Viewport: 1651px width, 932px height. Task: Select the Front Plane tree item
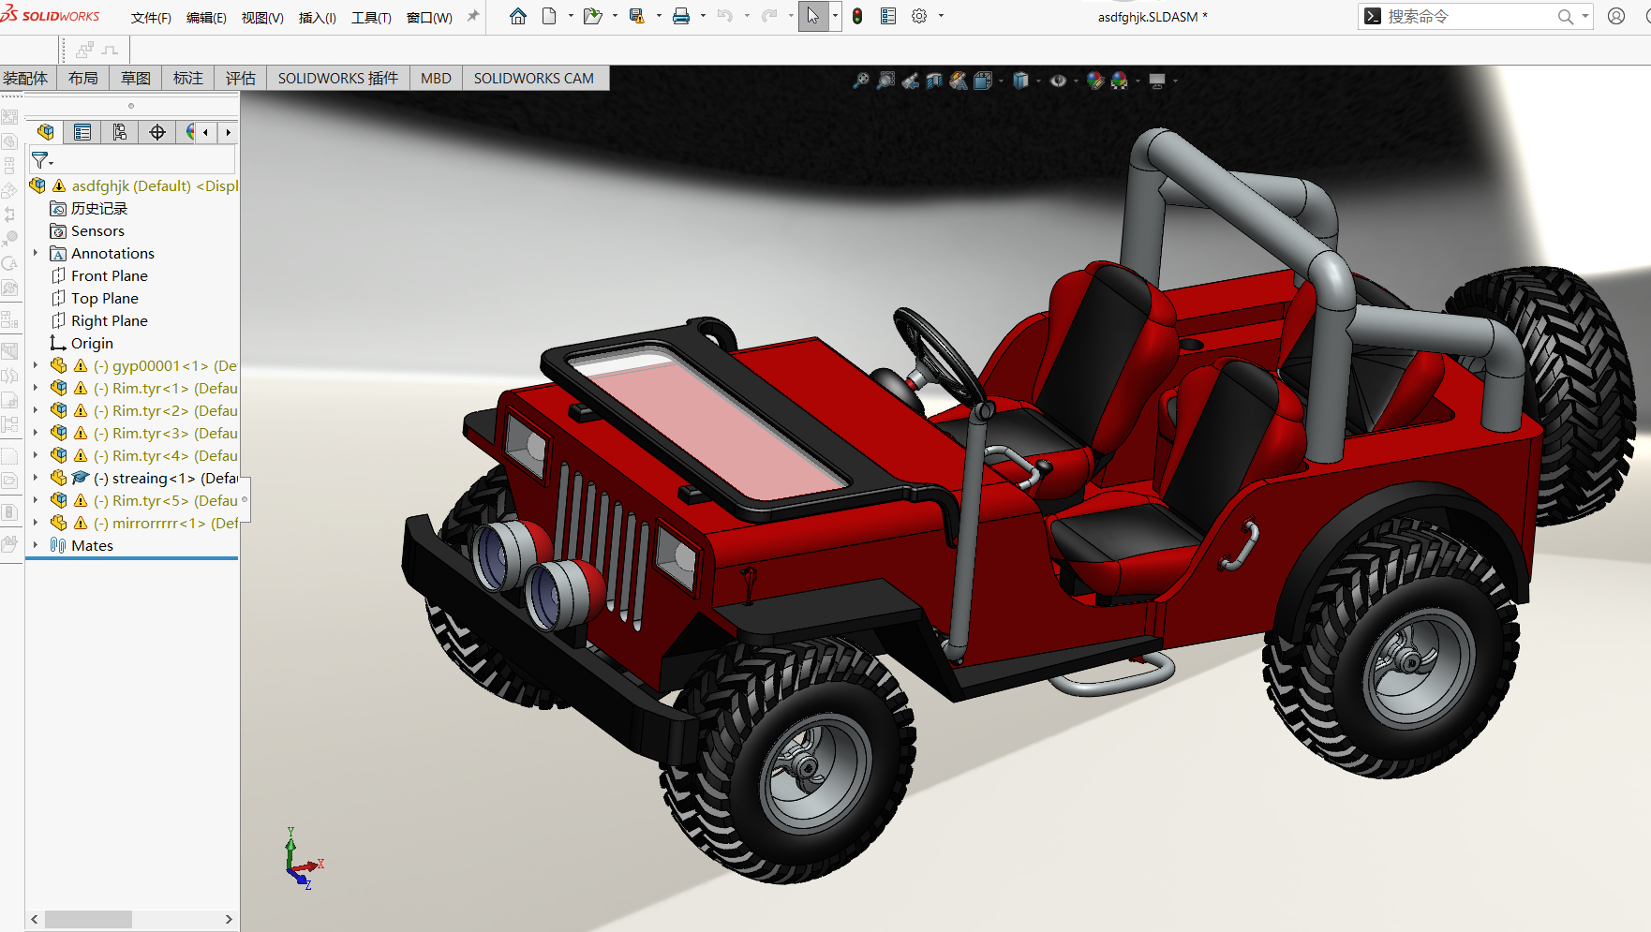tap(110, 275)
